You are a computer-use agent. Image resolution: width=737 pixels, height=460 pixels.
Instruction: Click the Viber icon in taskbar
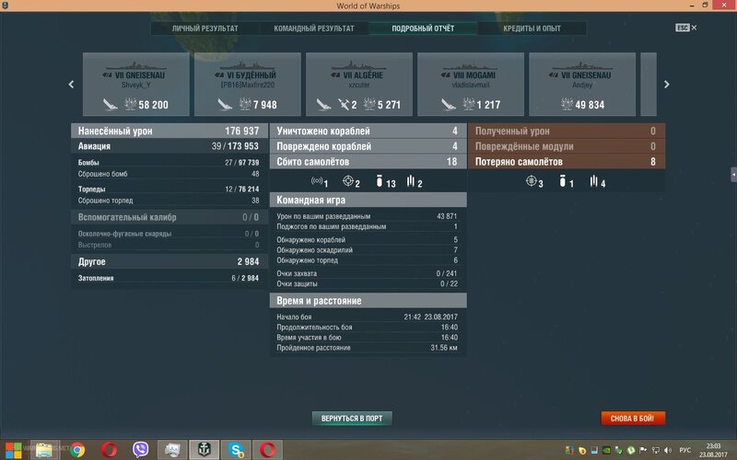[142, 449]
